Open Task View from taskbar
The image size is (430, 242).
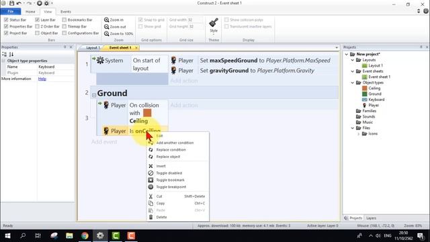pos(38,236)
